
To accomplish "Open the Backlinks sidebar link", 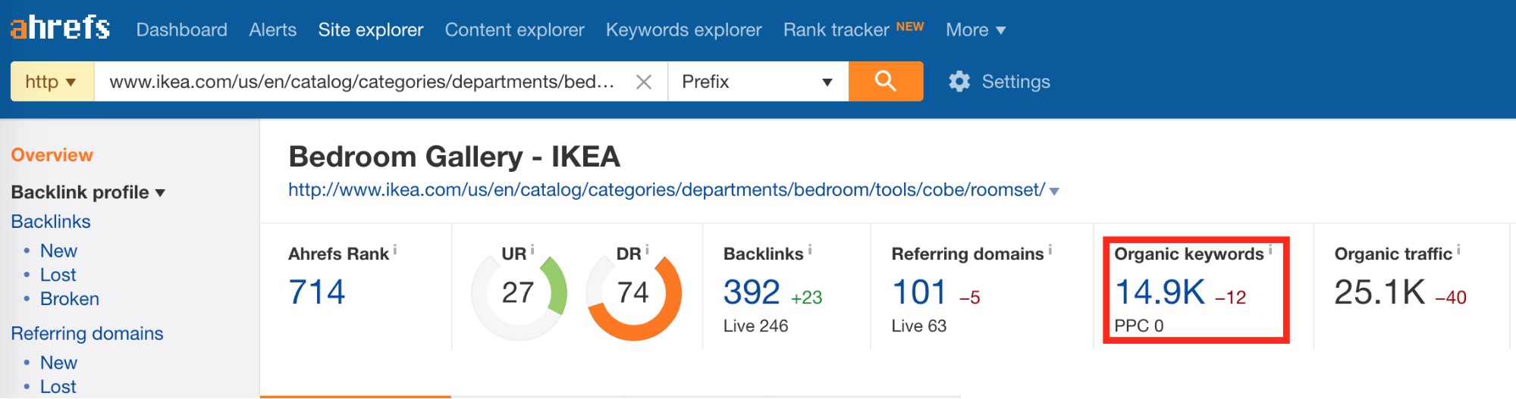I will pyautogui.click(x=51, y=222).
